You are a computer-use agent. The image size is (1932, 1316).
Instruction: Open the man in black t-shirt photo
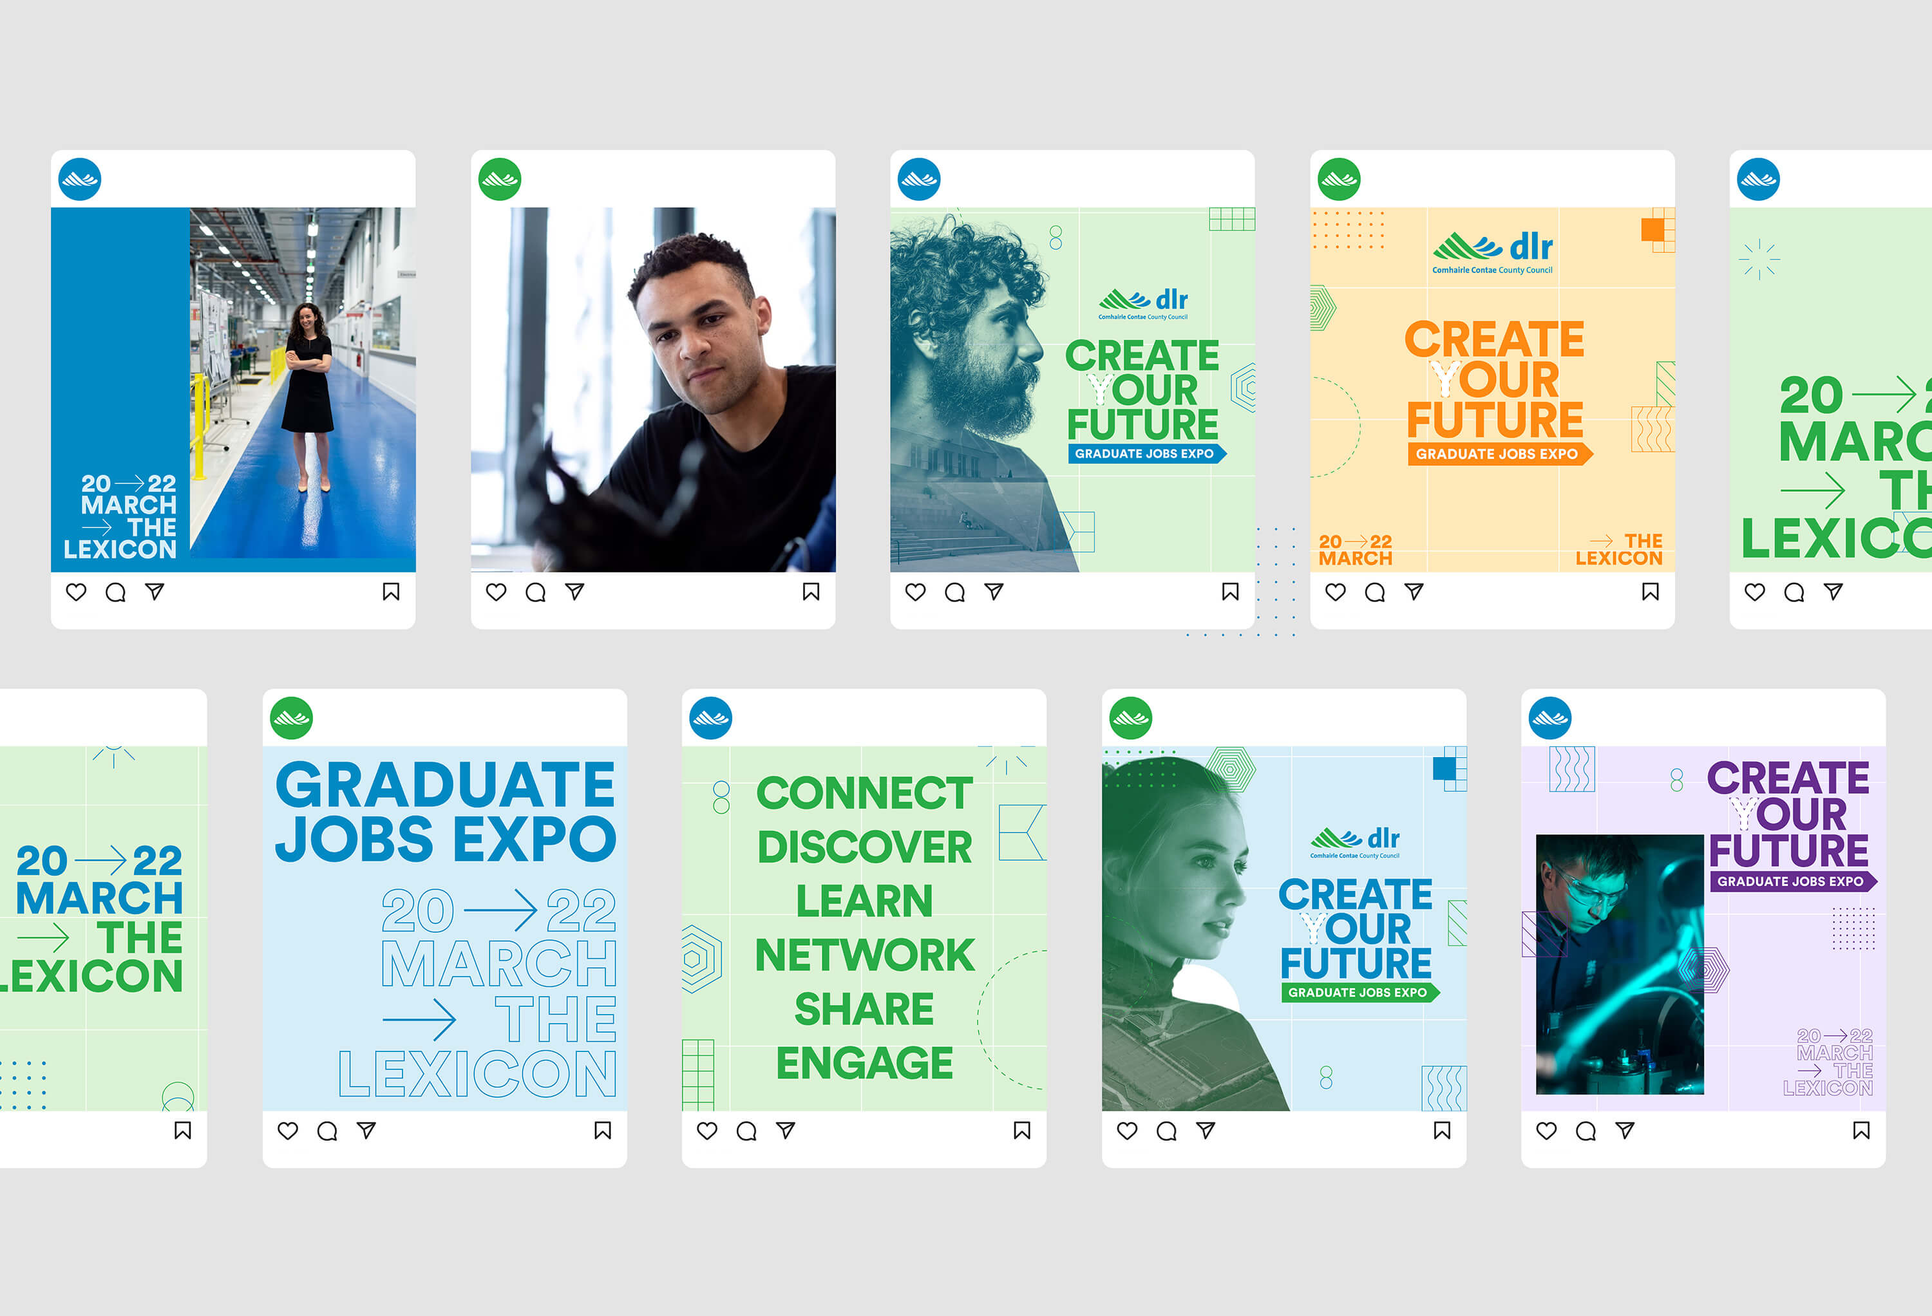[x=652, y=389]
